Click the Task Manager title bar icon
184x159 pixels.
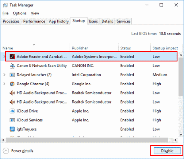[5, 5]
